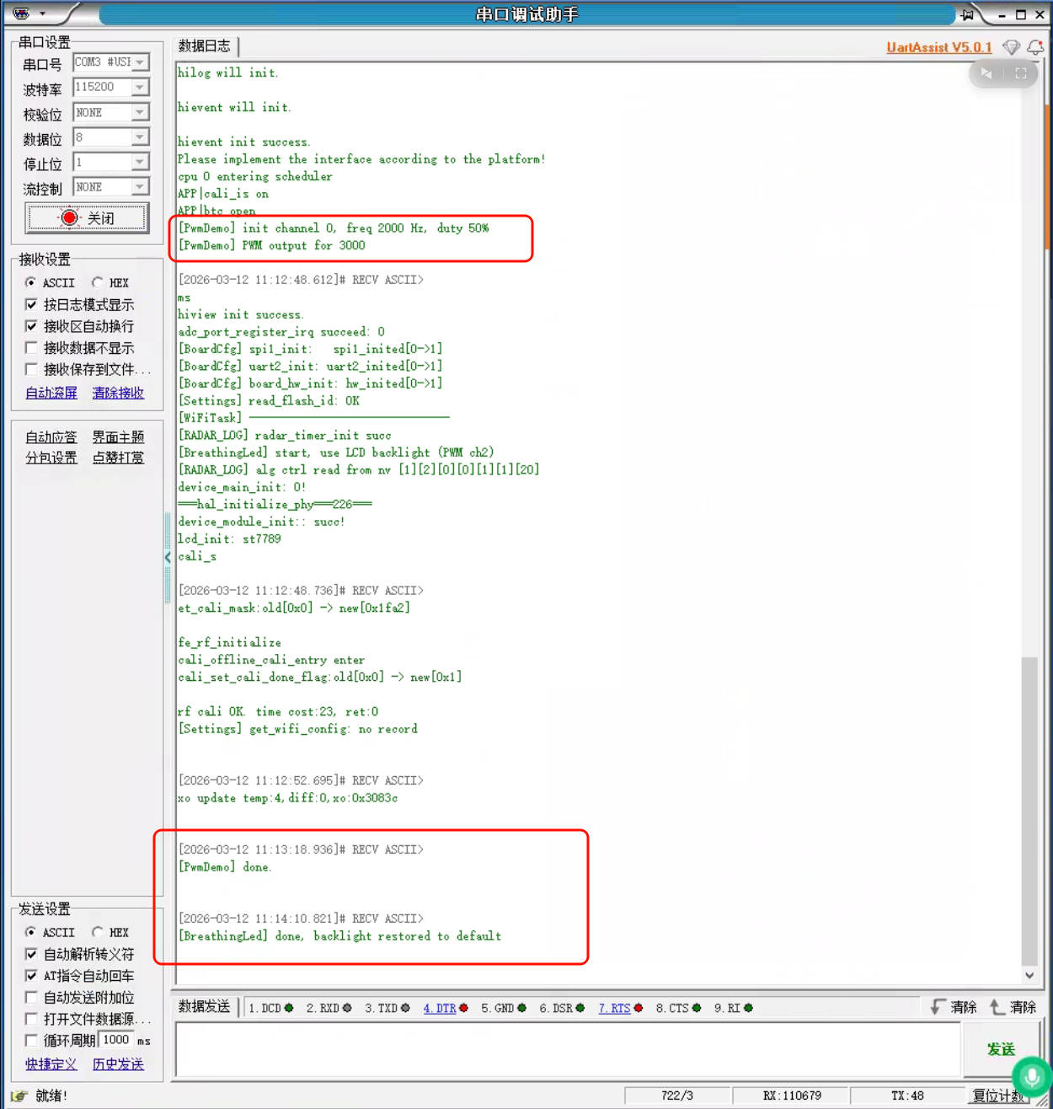Image resolution: width=1053 pixels, height=1109 pixels.
Task: Open the 数据位 dropdown
Action: coord(140,137)
